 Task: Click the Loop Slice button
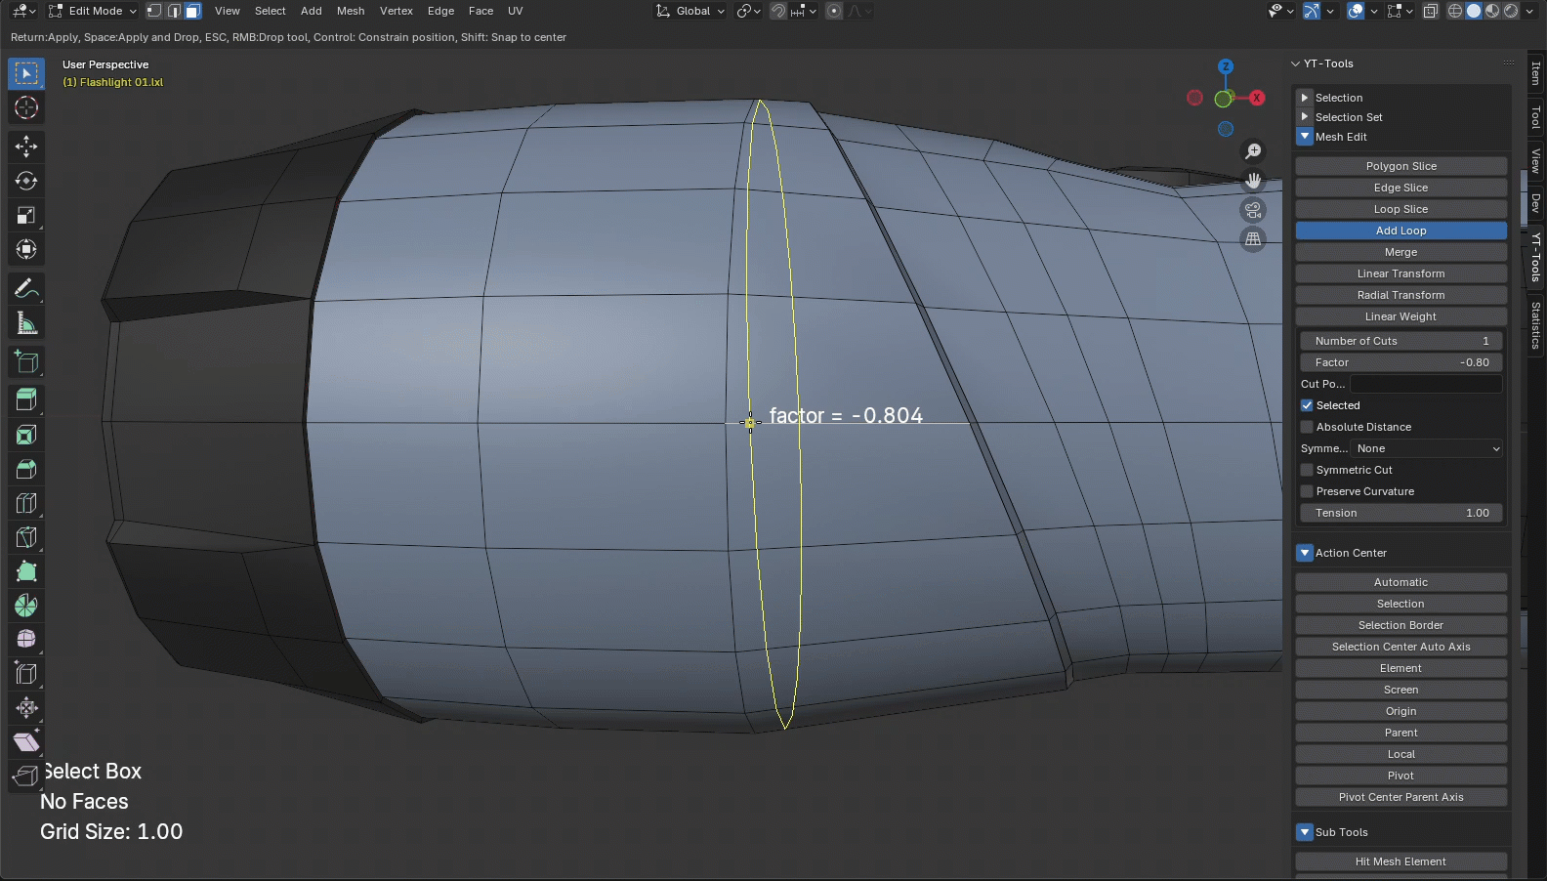point(1401,209)
